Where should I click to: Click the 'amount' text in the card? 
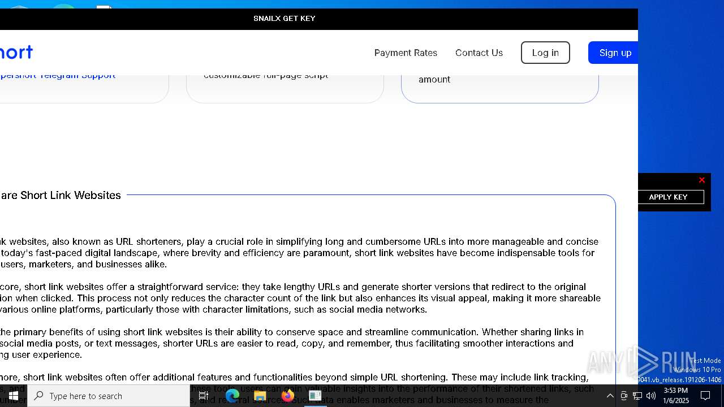click(x=434, y=80)
